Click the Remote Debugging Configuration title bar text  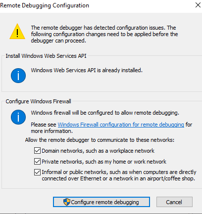[45, 5]
